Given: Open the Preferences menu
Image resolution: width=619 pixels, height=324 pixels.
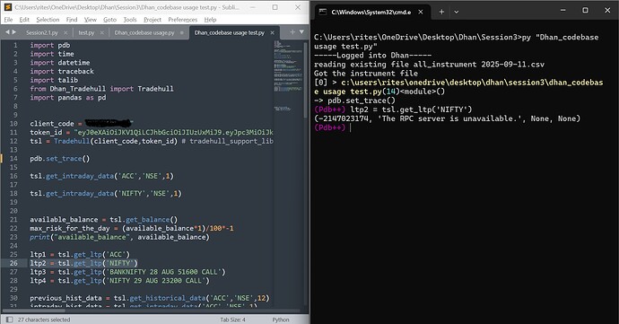Looking at the screenshot, I should [183, 20].
